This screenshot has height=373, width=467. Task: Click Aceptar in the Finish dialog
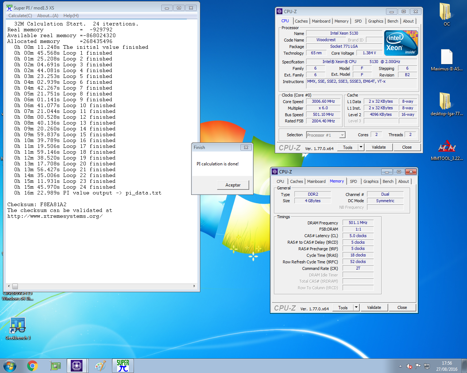coord(233,185)
